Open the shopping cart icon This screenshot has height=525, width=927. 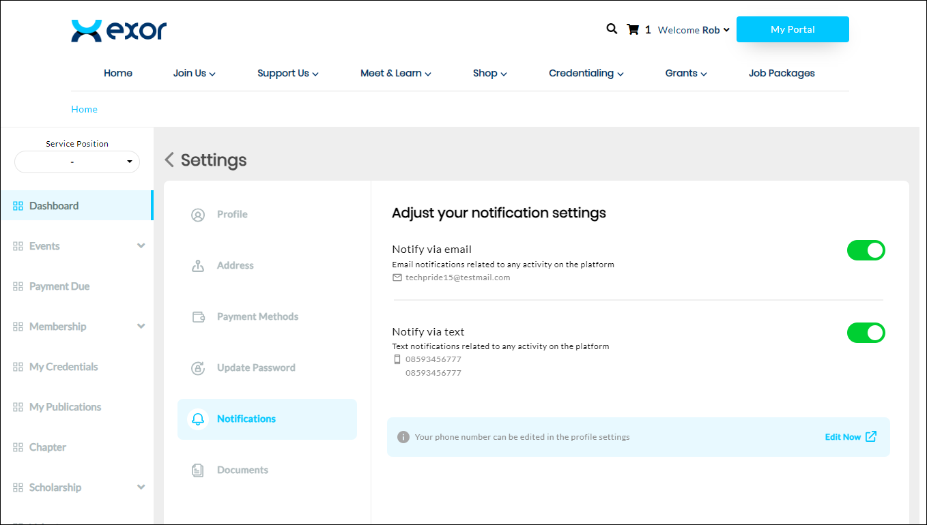[x=633, y=29]
